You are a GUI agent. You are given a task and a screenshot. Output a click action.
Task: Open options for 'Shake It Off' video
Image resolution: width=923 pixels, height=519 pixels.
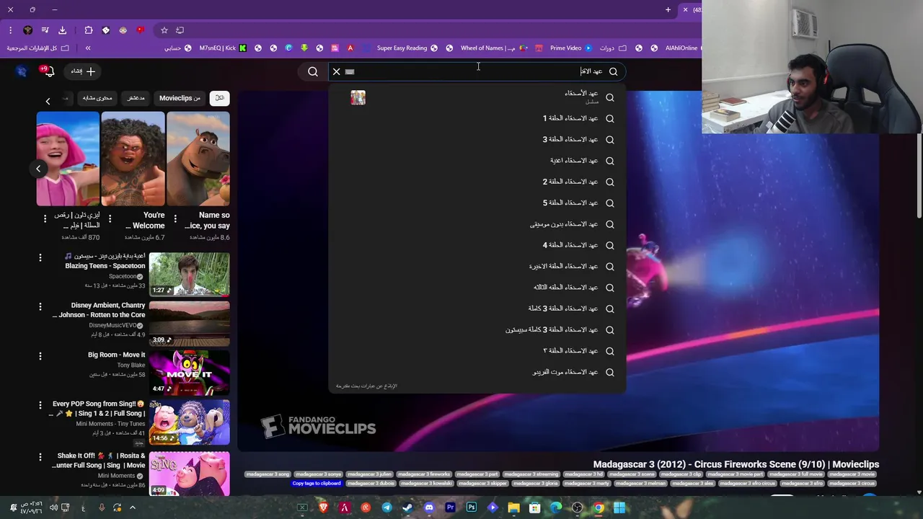click(x=40, y=456)
